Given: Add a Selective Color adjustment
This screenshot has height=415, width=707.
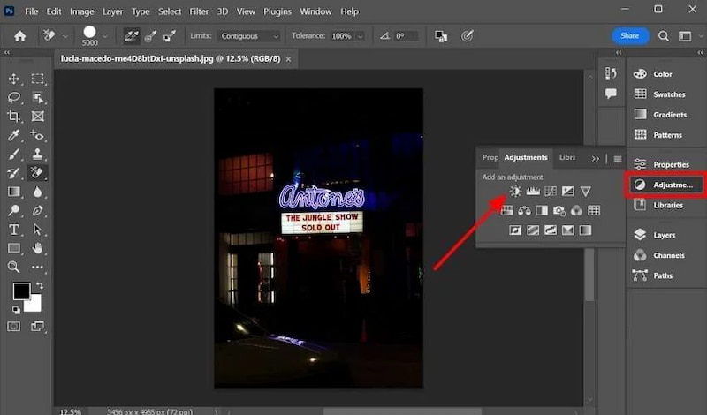Looking at the screenshot, I should click(x=567, y=230).
